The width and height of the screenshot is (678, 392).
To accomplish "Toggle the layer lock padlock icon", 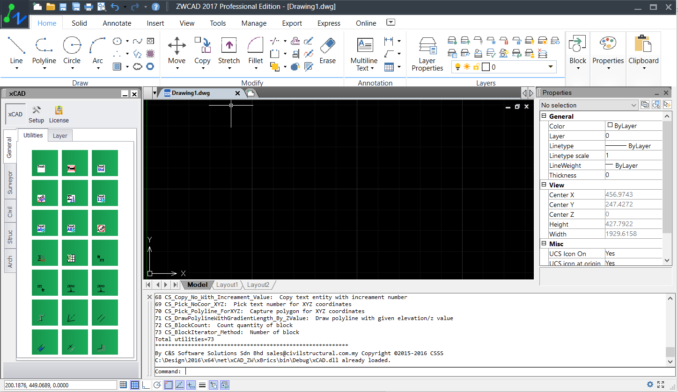I will point(476,67).
